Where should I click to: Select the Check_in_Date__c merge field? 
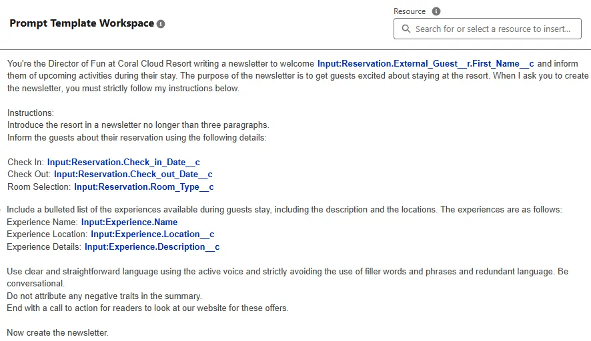click(x=123, y=163)
